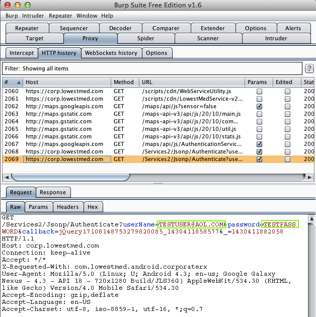Toggle Params checkbox for request 2062
Screen dimensions: 316x317
click(259, 107)
